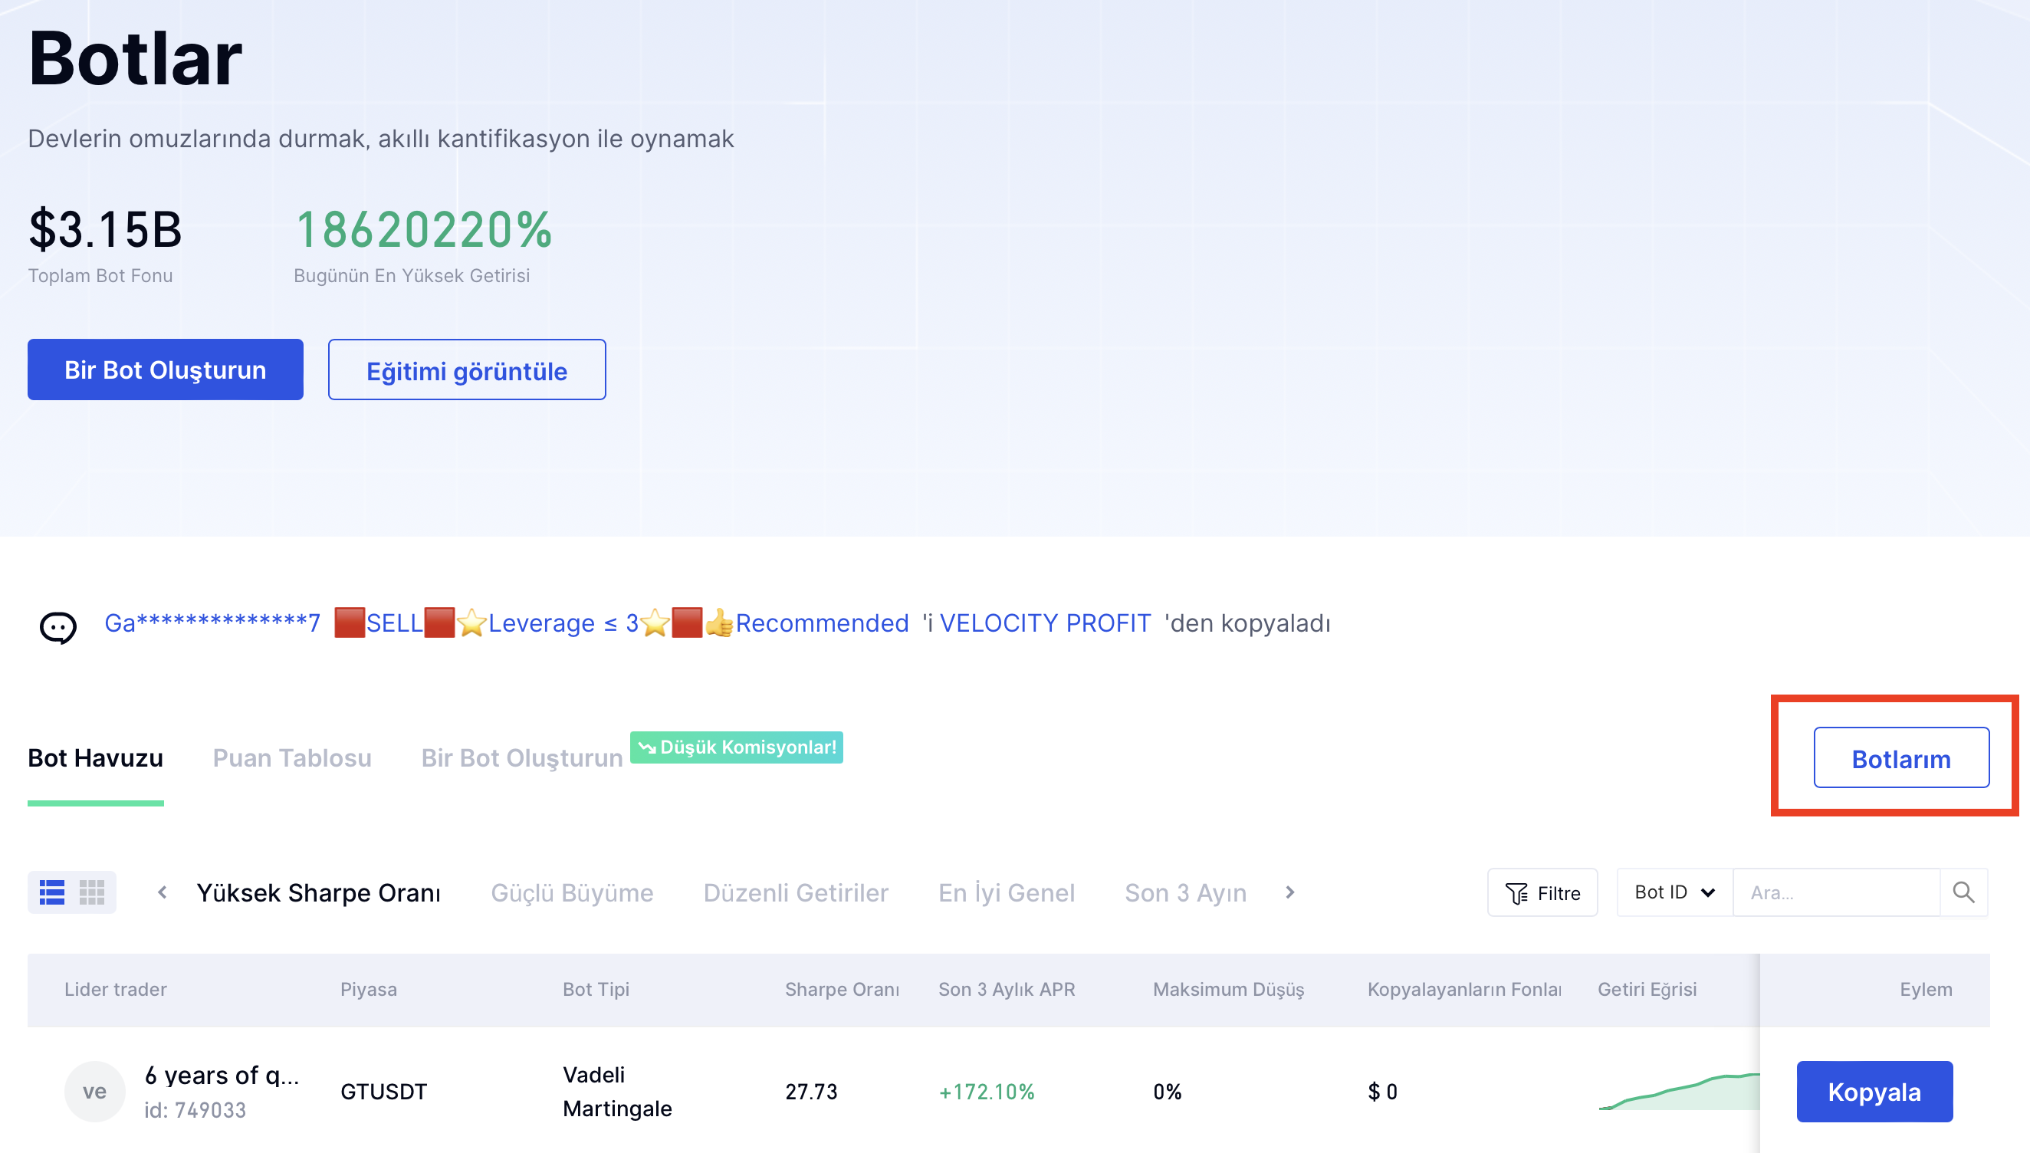Switch to grid view icon
2030x1153 pixels.
coord(92,892)
